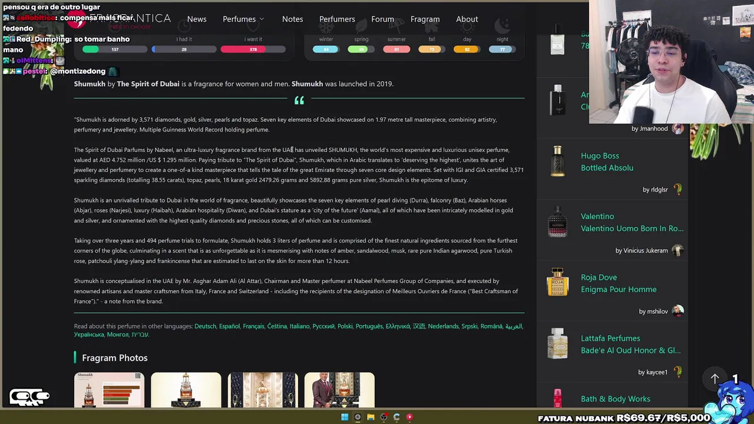
Task: Open reviewer name kaycee1
Action: click(657, 372)
